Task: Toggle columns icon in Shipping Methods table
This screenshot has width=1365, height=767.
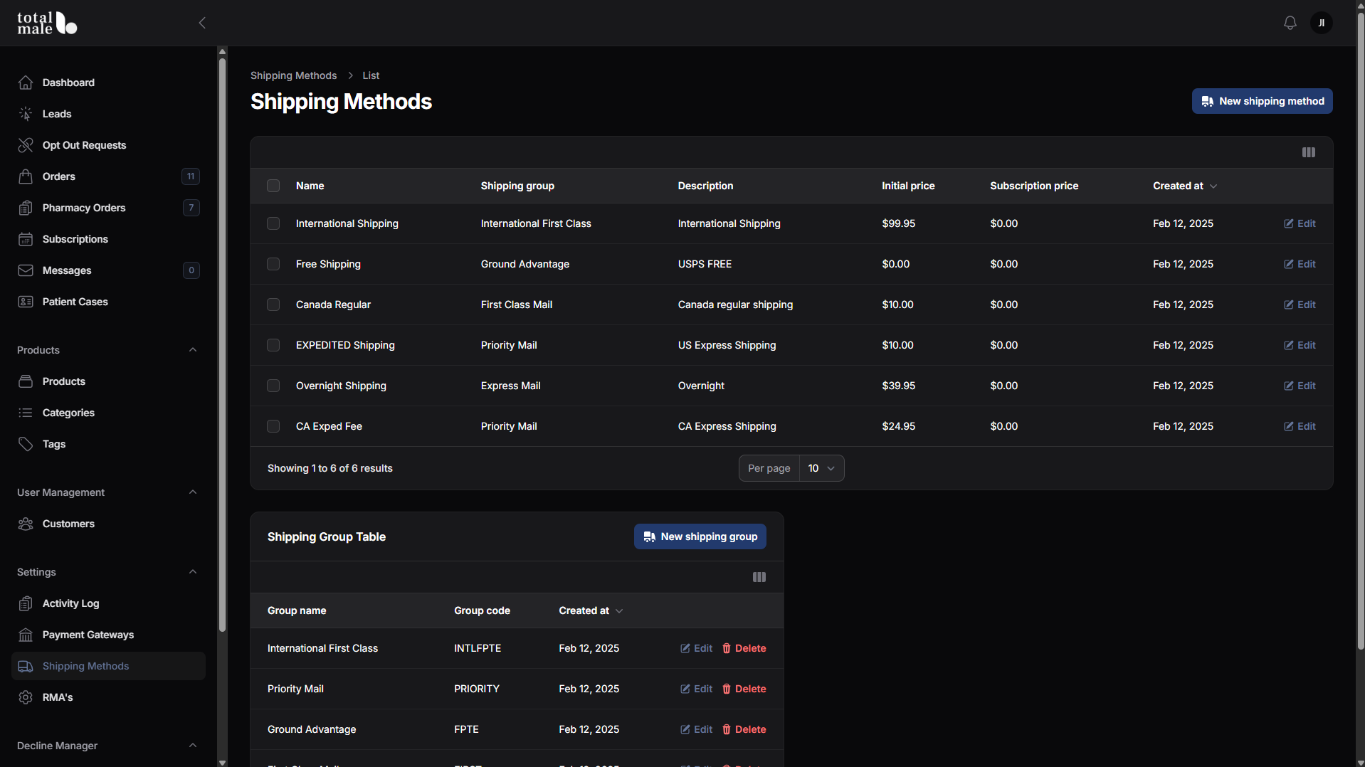Action: (x=1308, y=152)
